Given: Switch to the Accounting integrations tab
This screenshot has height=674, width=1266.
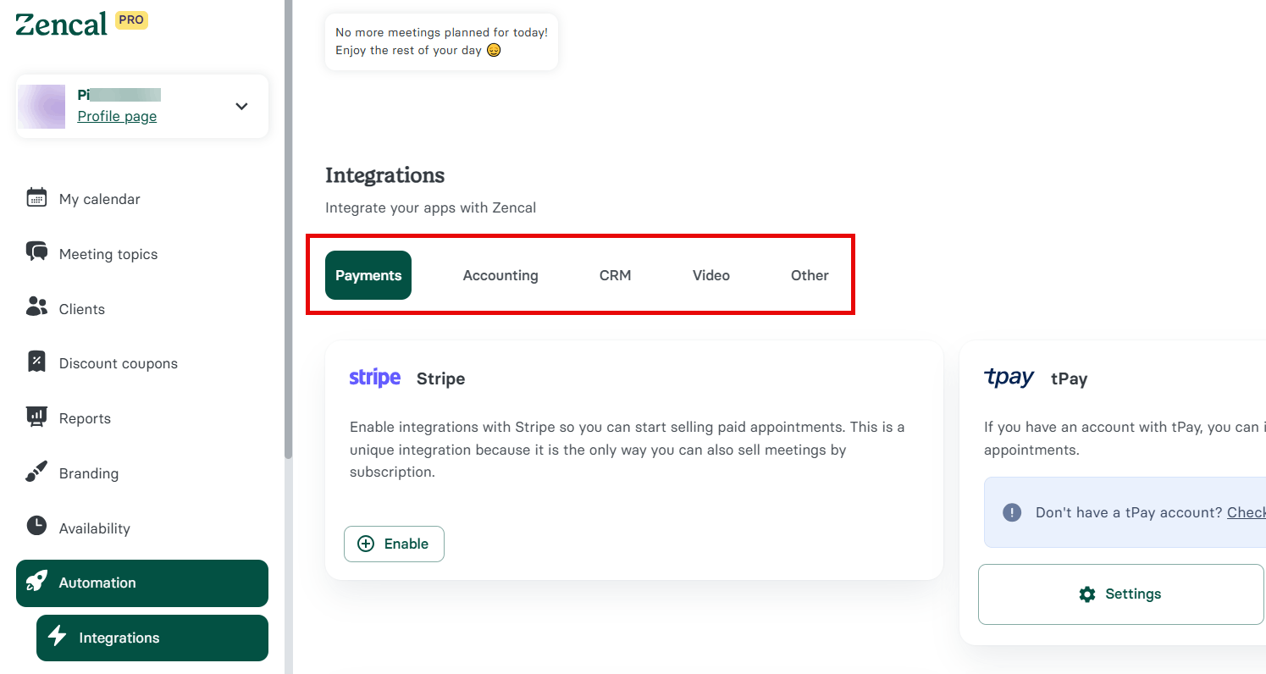Looking at the screenshot, I should (500, 275).
